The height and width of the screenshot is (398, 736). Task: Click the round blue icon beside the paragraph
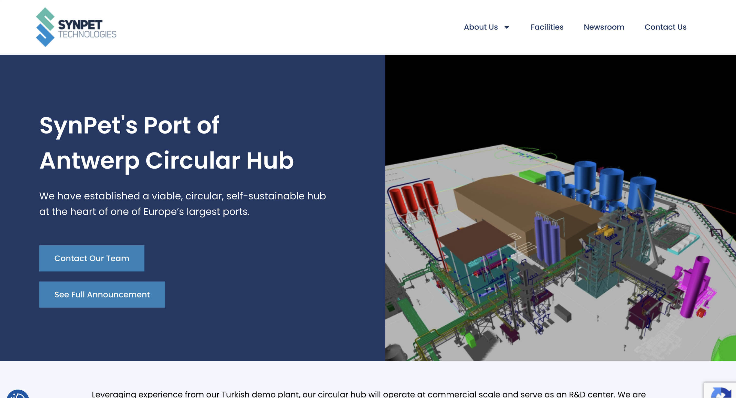tap(18, 394)
